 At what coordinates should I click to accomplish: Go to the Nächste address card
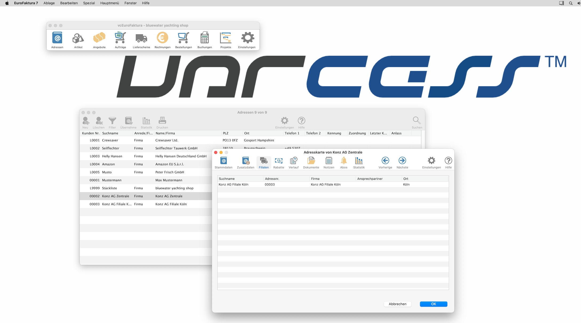(x=402, y=163)
